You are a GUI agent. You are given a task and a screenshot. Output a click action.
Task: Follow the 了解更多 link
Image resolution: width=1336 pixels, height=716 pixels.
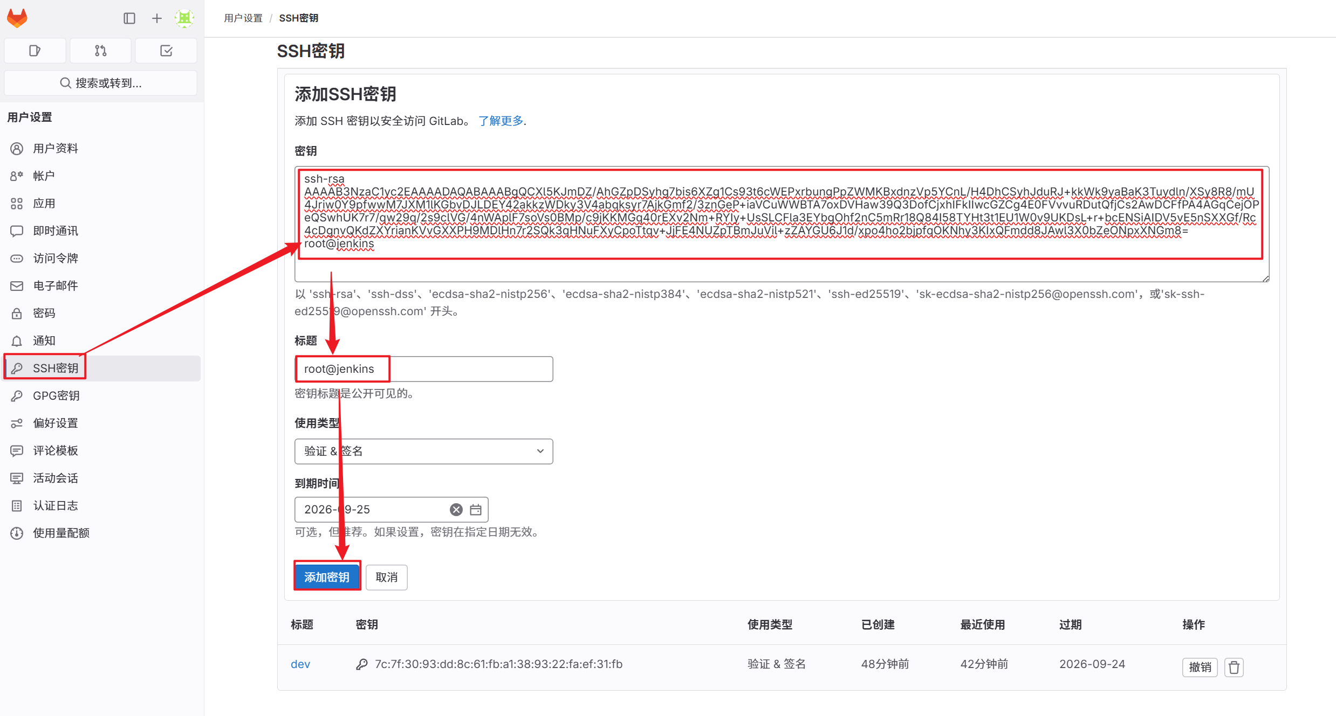pos(501,121)
